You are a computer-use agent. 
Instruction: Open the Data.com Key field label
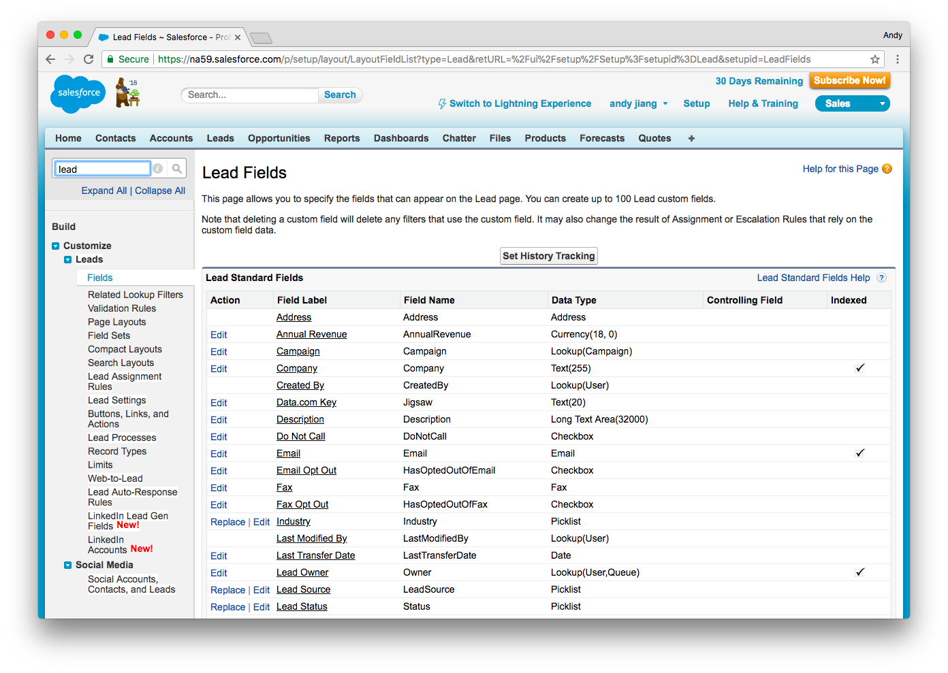click(306, 402)
